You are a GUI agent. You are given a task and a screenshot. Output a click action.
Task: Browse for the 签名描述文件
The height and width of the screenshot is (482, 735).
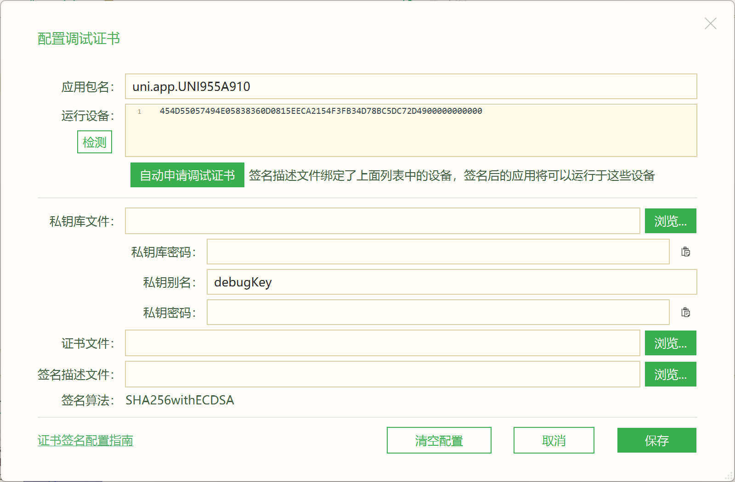tap(670, 375)
